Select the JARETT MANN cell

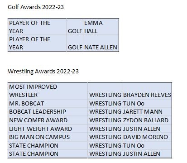click(147, 112)
